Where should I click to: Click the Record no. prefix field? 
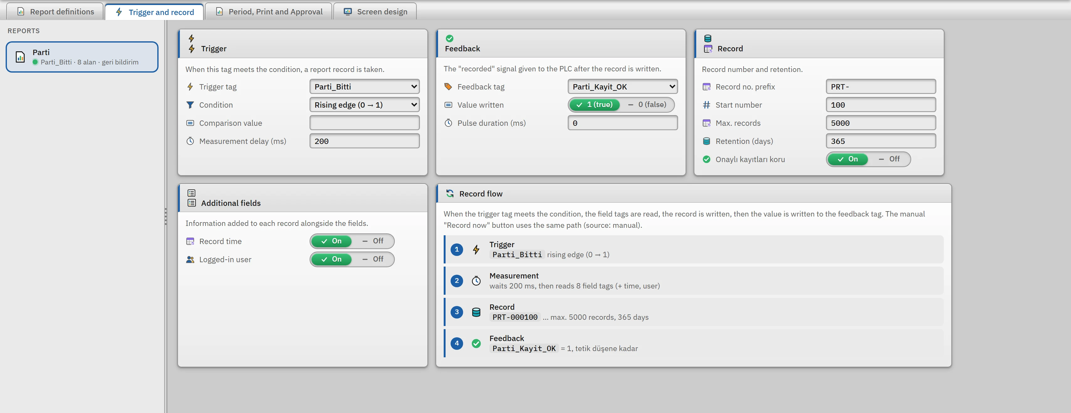880,87
